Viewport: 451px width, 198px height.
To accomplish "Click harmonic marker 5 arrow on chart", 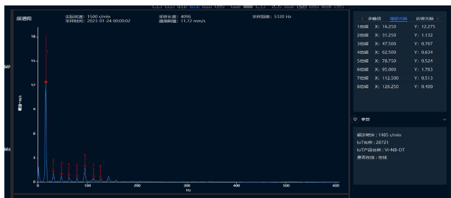I will [77, 171].
